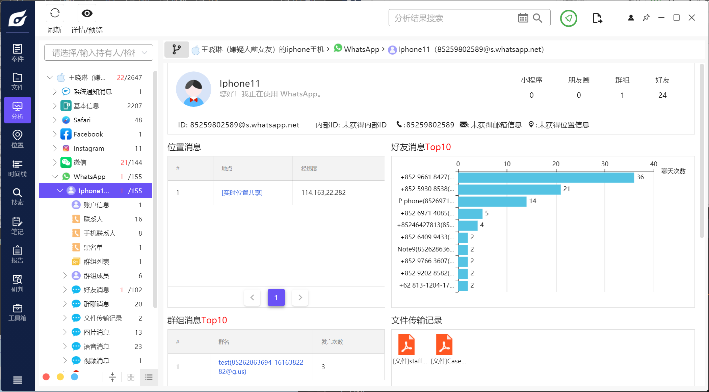709x392 pixels.
Task: Click the export file icon in header
Action: [597, 18]
